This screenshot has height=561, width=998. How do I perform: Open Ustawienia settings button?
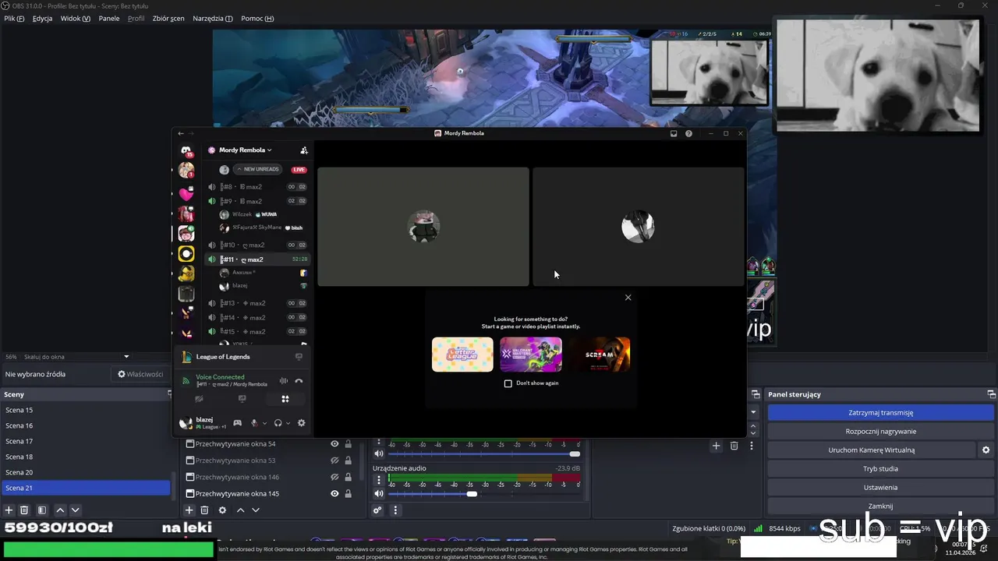880,488
